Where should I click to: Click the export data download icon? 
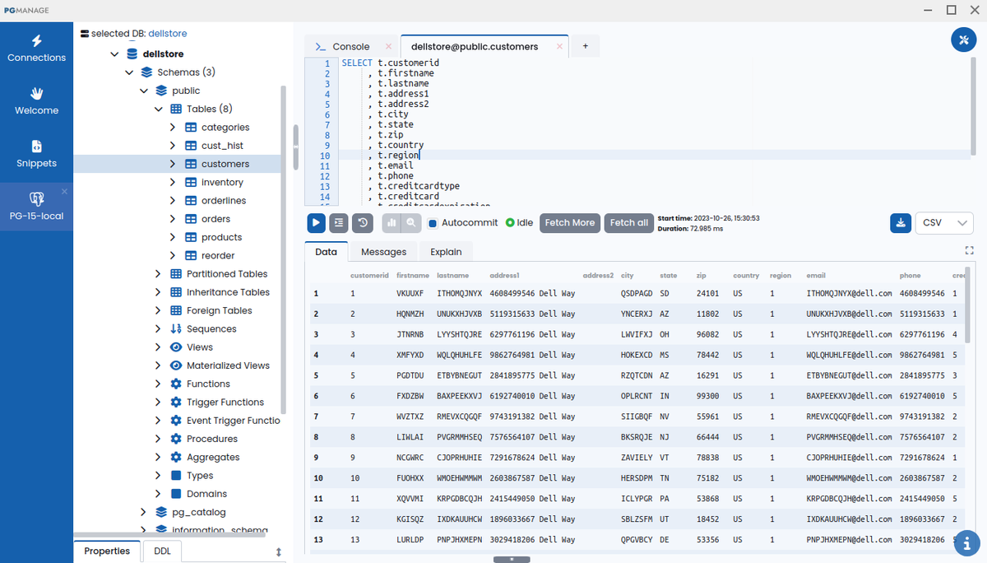tap(901, 223)
